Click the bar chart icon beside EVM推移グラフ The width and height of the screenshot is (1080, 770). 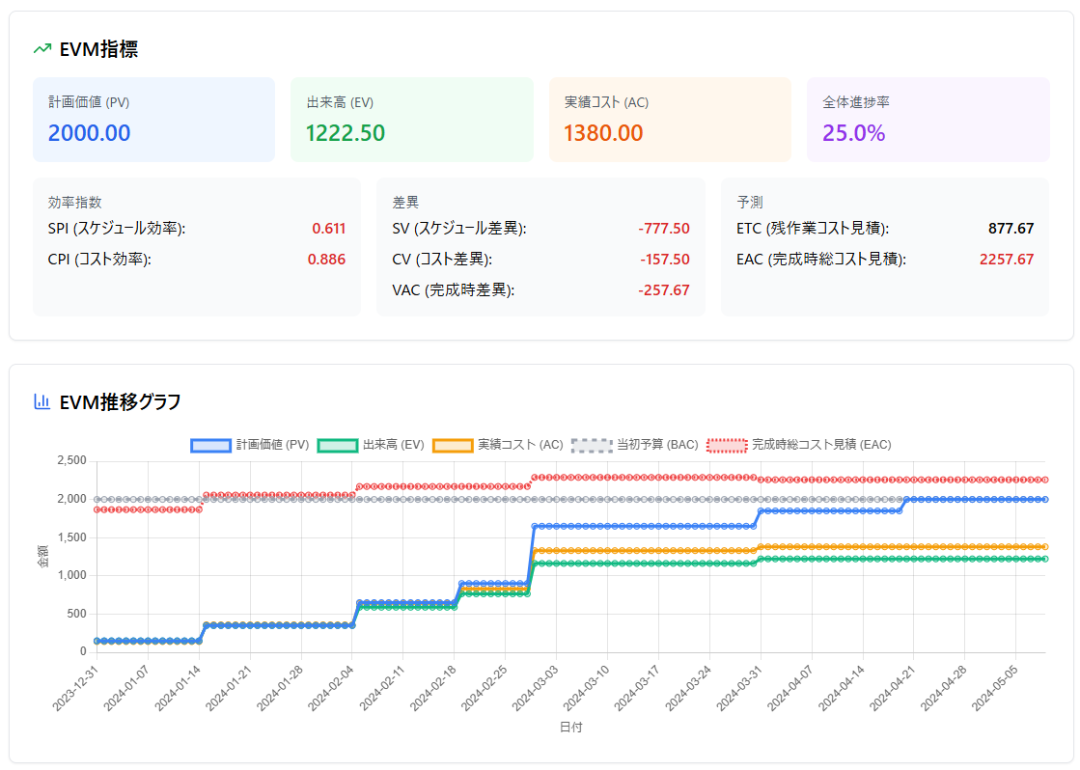42,401
